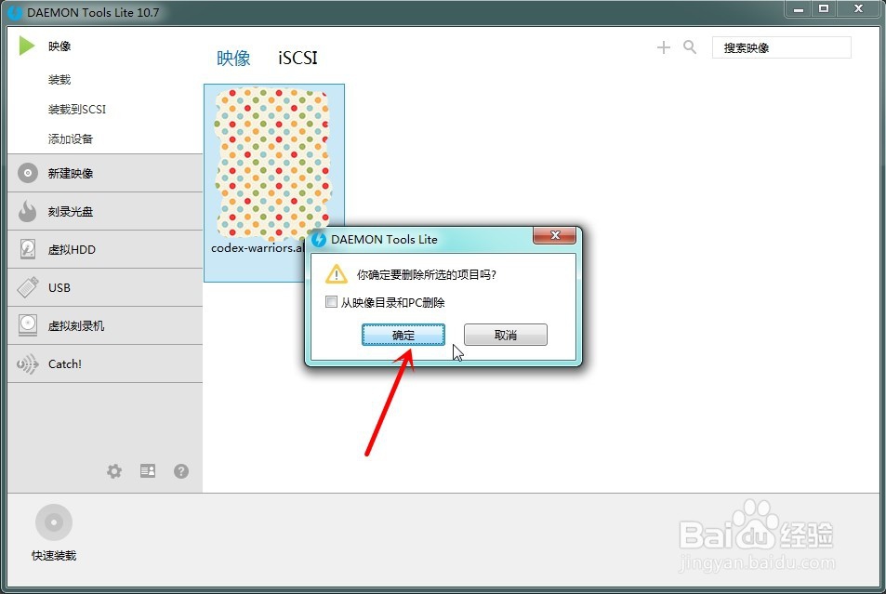Screen dimensions: 886x594
Task: Choose 装载到SCSI option
Action: [x=77, y=109]
